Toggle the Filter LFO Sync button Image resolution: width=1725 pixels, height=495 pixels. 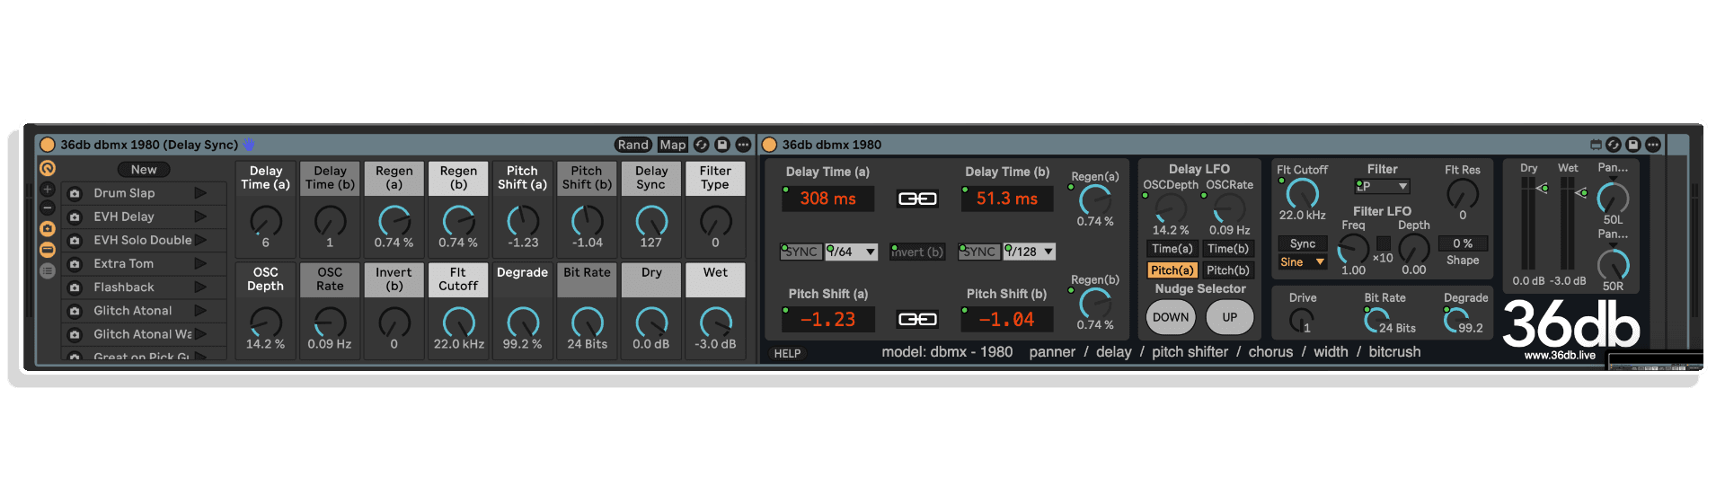[1302, 244]
